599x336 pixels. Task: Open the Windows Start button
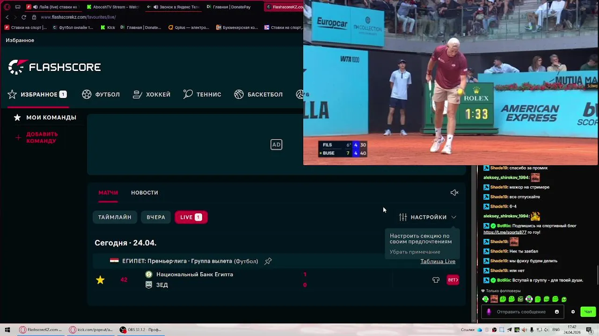(x=7, y=330)
